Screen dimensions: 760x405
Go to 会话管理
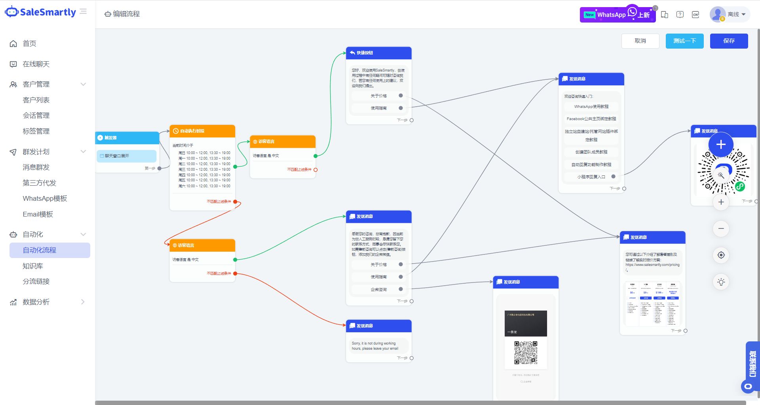36,115
